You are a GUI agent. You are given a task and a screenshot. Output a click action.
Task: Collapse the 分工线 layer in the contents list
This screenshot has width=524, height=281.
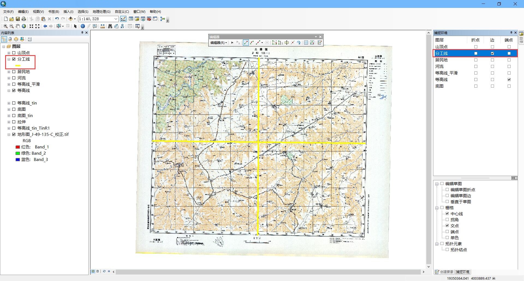tap(9, 59)
